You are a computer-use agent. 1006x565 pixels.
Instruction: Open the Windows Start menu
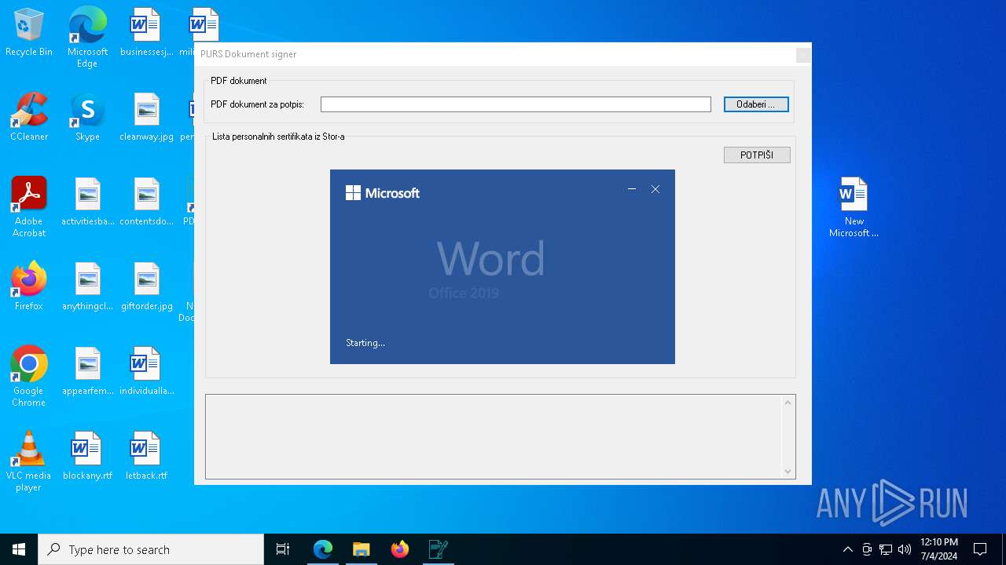[19, 549]
